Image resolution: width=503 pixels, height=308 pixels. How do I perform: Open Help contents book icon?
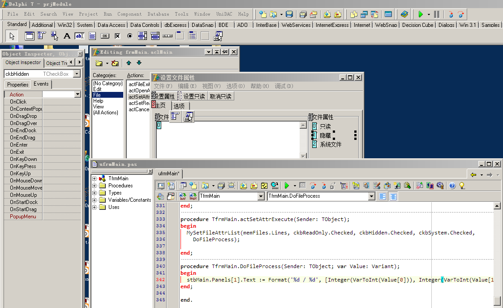click(x=404, y=14)
